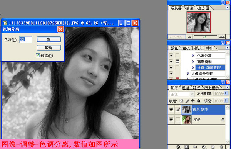This screenshot has width=231, height=149.
Task: Add a layer mask from Layers panel footer
Action: [x=187, y=147]
